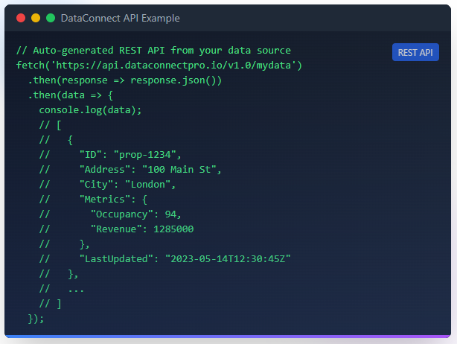
Task: Click the "Occupancy": 94 line
Action: click(x=110, y=214)
